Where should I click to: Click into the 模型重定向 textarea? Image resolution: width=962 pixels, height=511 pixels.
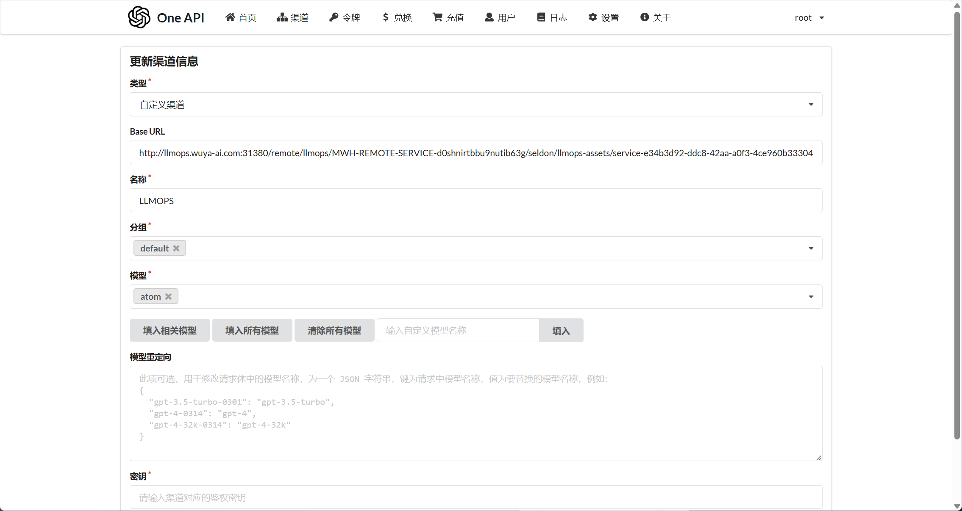pyautogui.click(x=476, y=414)
